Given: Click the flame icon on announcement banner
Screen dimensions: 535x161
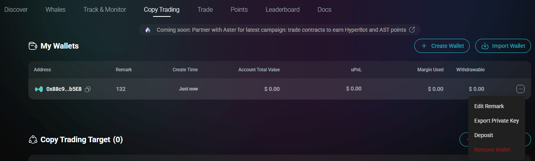Looking at the screenshot, I should tap(148, 30).
